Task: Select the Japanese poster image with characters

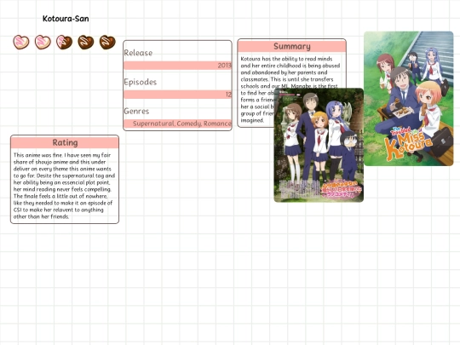Action: tap(319, 145)
